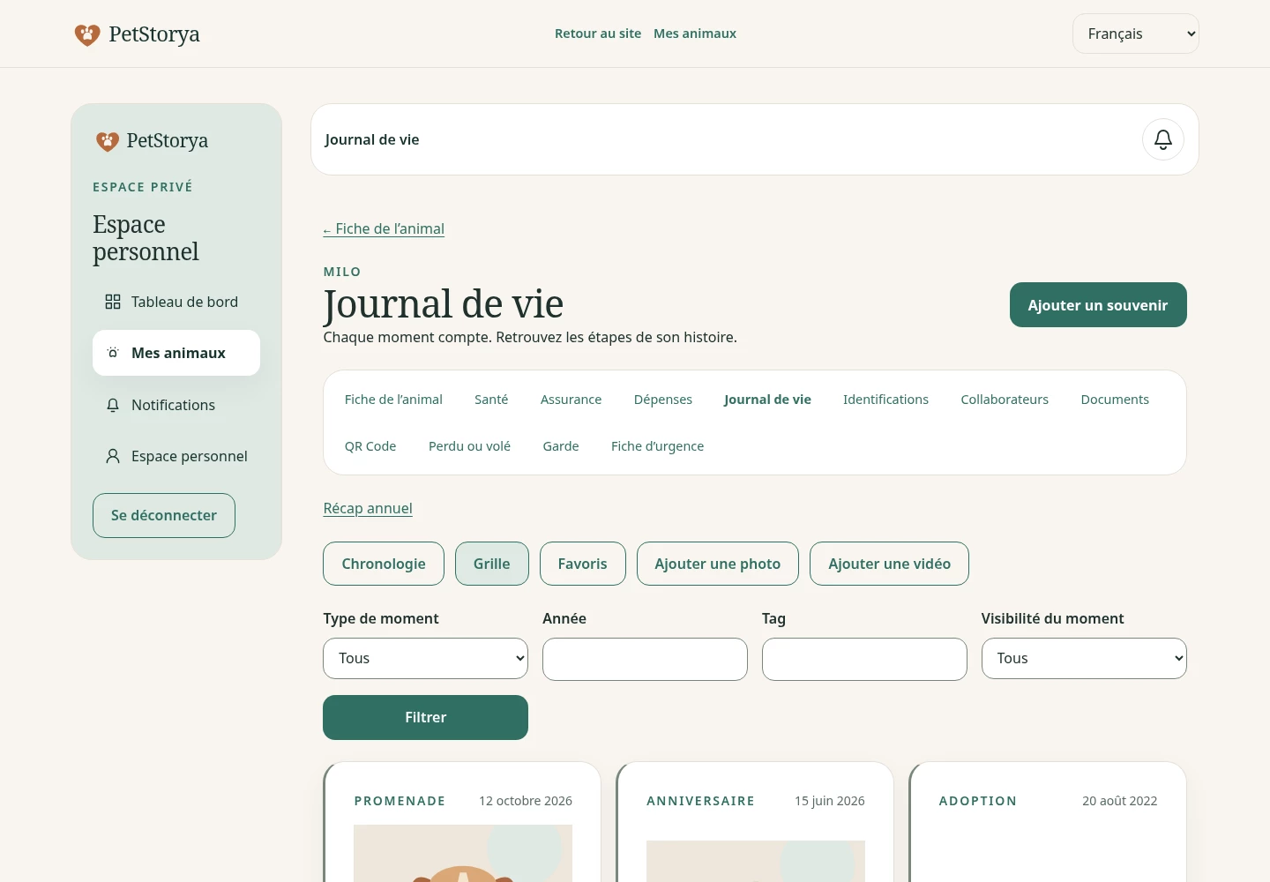The height and width of the screenshot is (882, 1270).
Task: Click the Tableau de bord grid icon
Action: point(113,302)
